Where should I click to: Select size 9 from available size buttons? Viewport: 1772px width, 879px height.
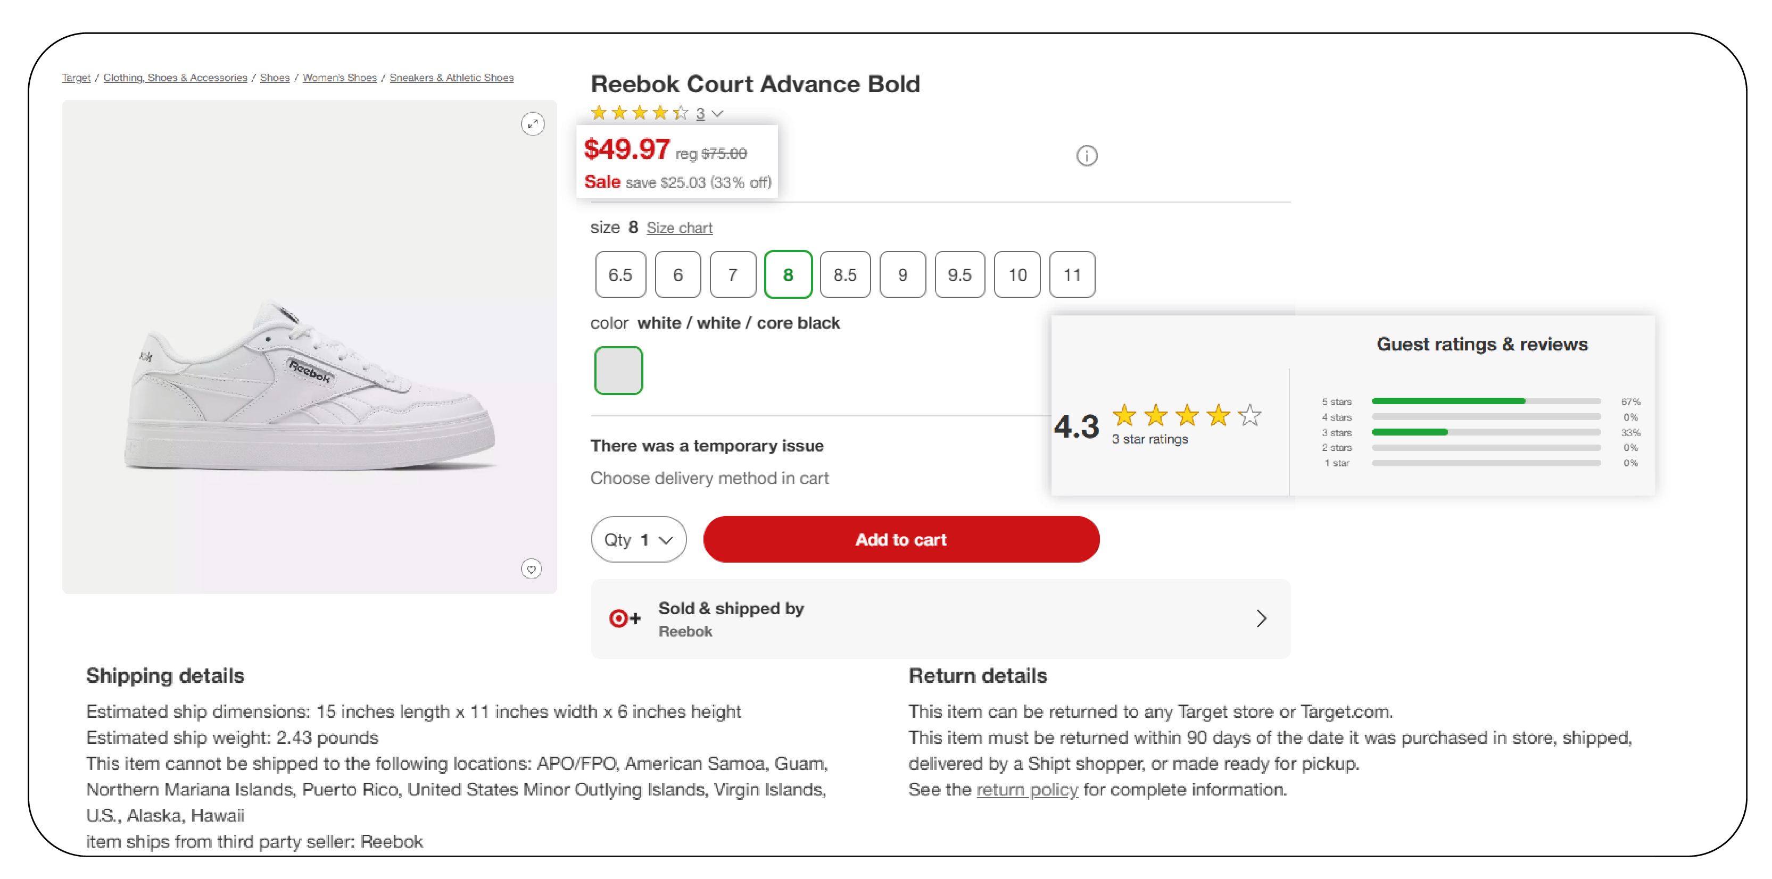tap(902, 273)
